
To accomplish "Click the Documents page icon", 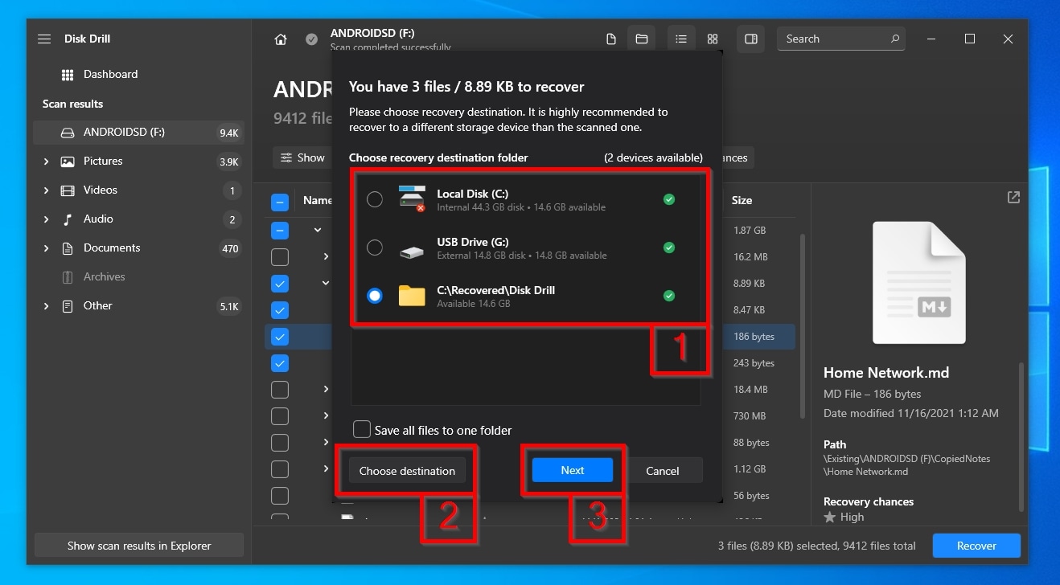I will (x=68, y=248).
